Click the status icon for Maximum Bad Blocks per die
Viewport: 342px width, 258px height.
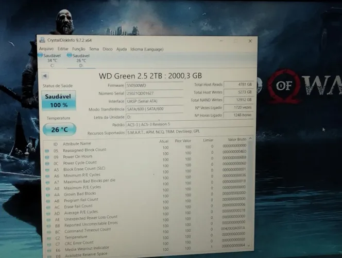[x=48, y=183]
